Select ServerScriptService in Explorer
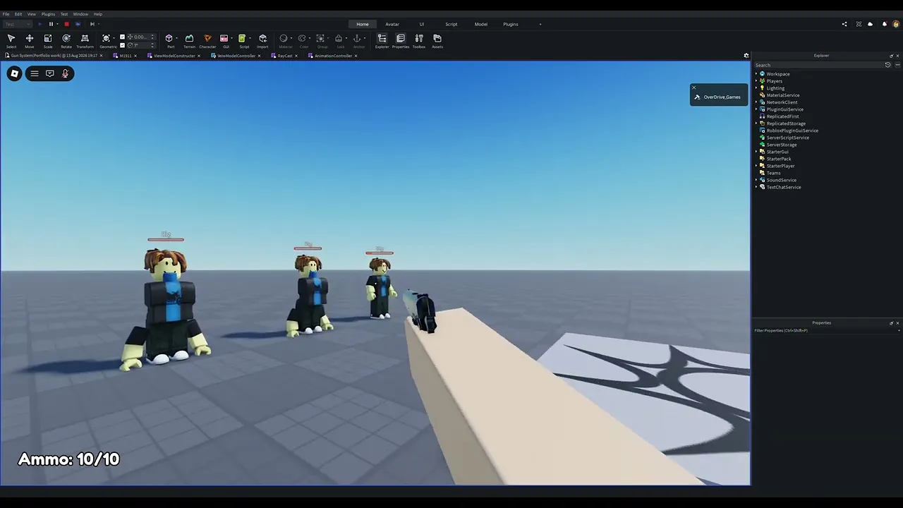The height and width of the screenshot is (508, 903). (787, 138)
